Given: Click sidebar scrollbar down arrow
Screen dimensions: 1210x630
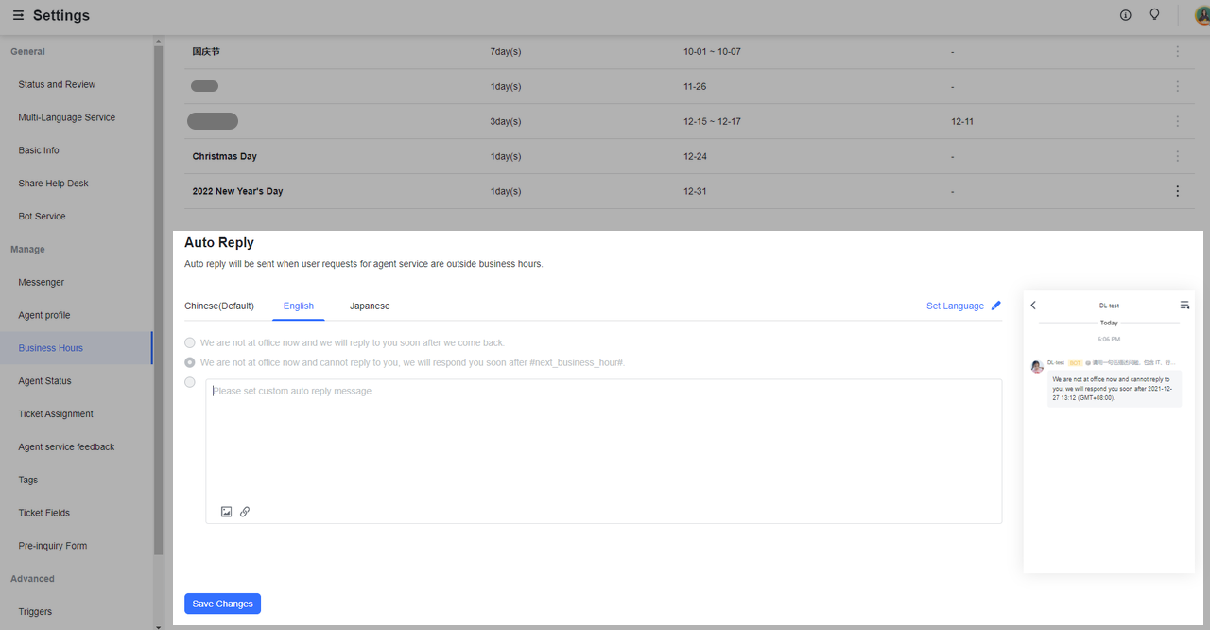Looking at the screenshot, I should [159, 625].
